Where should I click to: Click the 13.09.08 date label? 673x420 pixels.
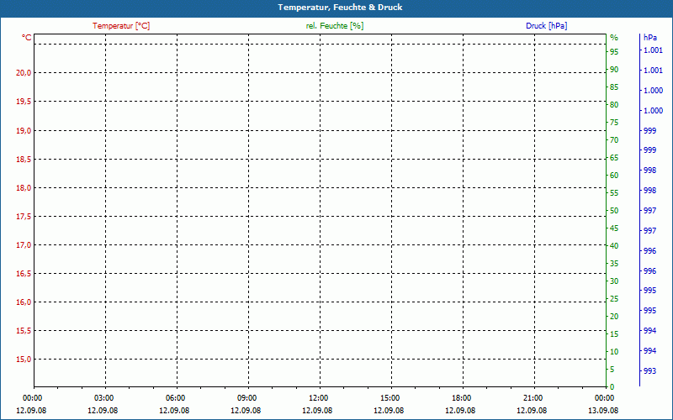[604, 411]
